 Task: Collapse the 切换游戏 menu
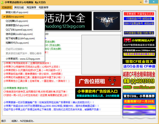(x=7, y=7)
